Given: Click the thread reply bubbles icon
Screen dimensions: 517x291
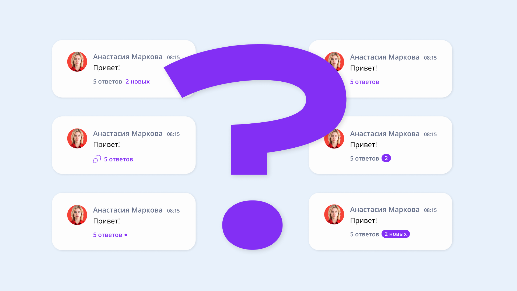Looking at the screenshot, I should click(97, 159).
